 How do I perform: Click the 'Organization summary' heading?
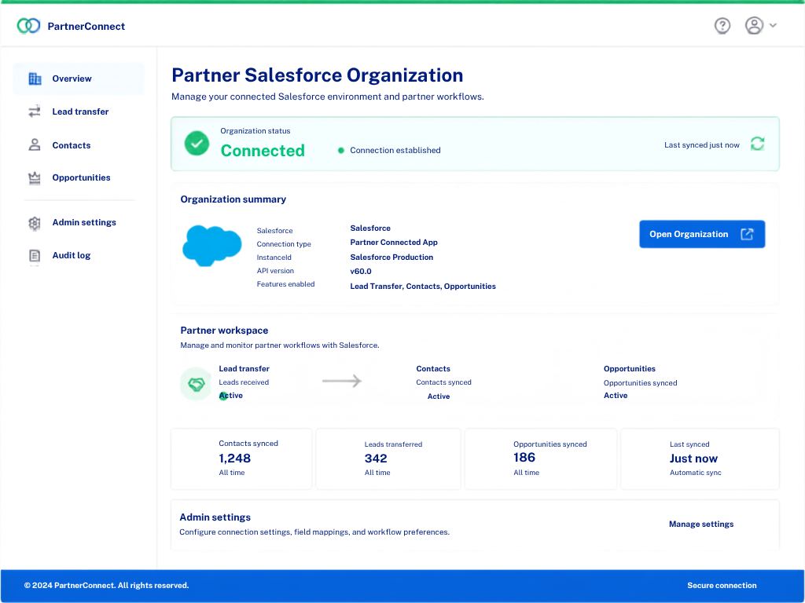tap(233, 199)
